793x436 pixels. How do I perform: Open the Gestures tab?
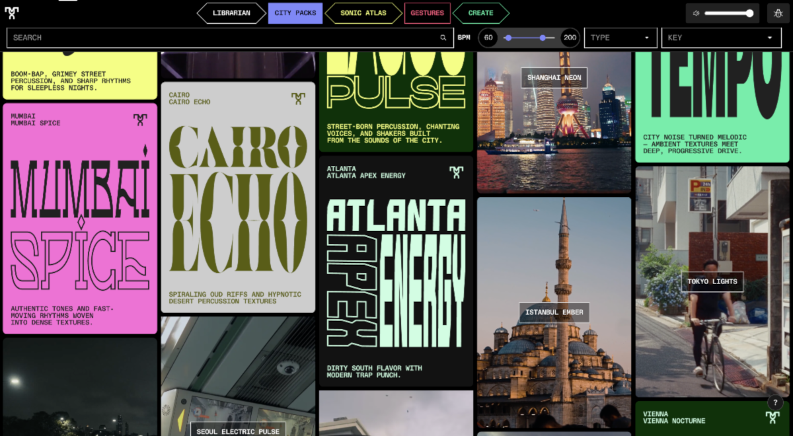pos(428,13)
